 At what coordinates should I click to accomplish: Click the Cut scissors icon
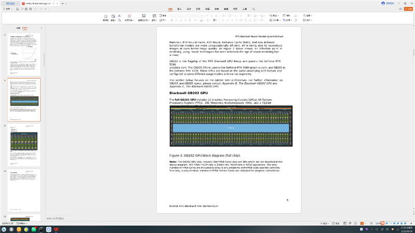click(119, 16)
